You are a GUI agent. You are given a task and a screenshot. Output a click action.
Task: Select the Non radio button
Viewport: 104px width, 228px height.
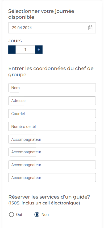pos(37,215)
